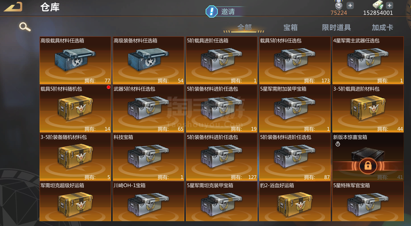Open the 4星军需主武器任选包 item

368,60
